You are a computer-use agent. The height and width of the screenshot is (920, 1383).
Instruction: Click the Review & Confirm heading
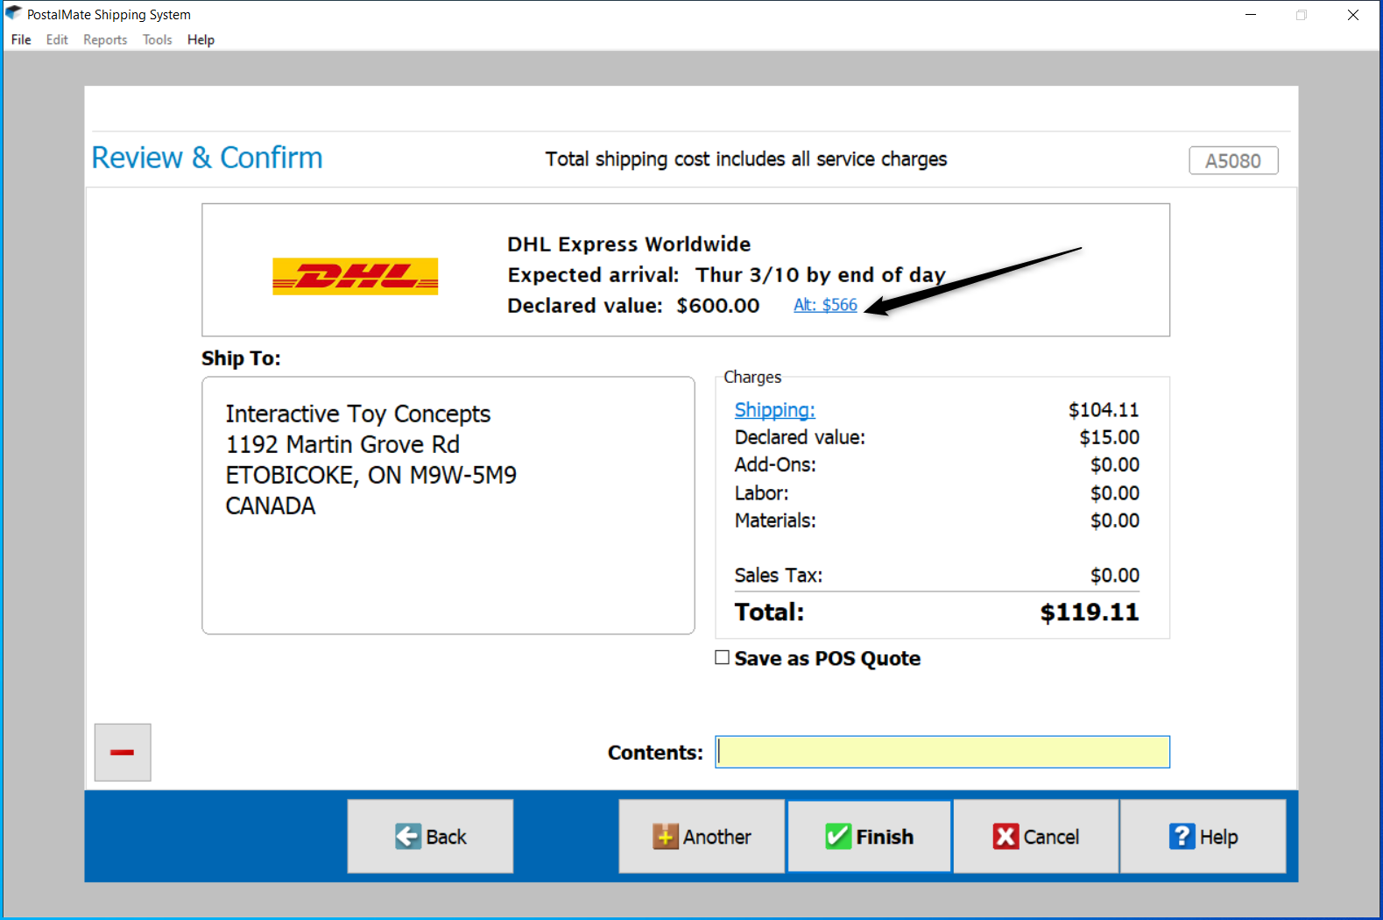point(208,158)
